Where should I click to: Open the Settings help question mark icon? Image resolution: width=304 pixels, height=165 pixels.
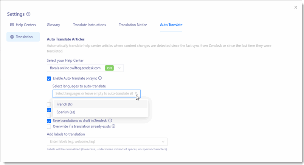28,14
